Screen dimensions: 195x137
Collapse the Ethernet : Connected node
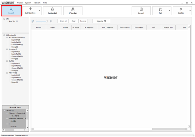click(x=7, y=113)
